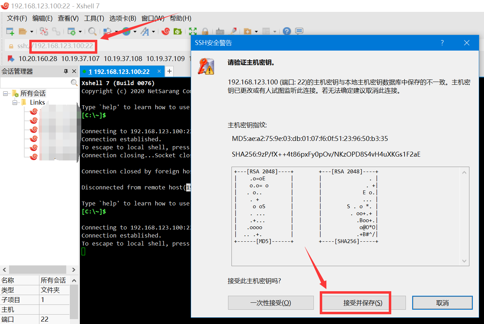Select the Links folder in tree
This screenshot has width=484, height=324.
coord(37,102)
